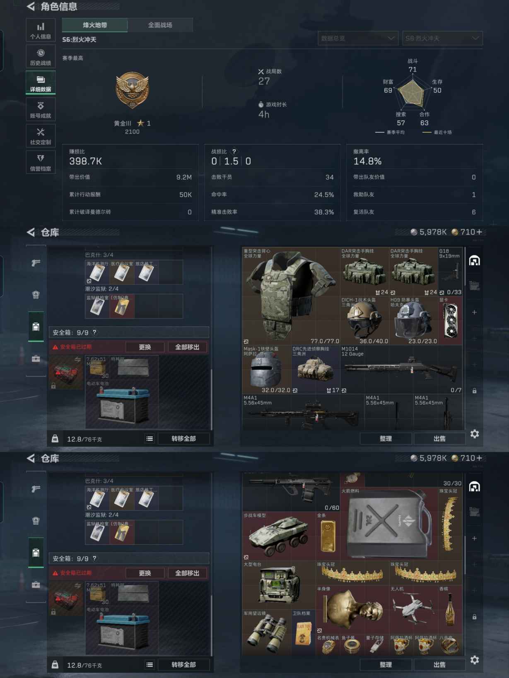The width and height of the screenshot is (509, 678).
Task: Open 信誉档案 reputation record icon
Action: 41,162
